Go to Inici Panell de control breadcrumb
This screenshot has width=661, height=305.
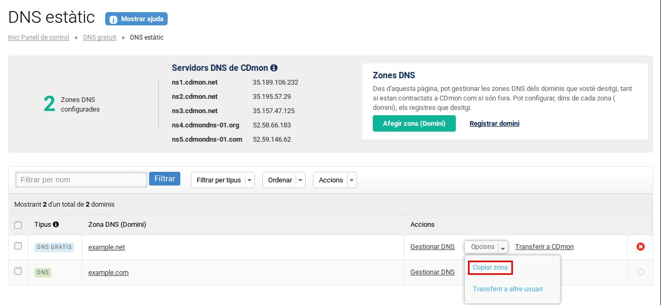[x=39, y=38]
